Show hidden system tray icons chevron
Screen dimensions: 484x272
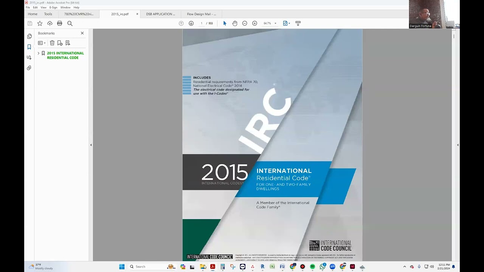tap(405, 267)
